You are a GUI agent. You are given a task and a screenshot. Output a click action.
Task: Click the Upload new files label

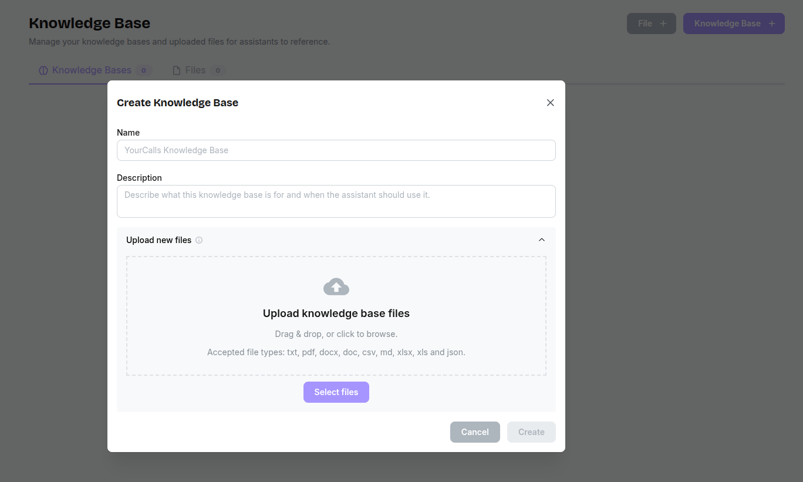pyautogui.click(x=158, y=240)
